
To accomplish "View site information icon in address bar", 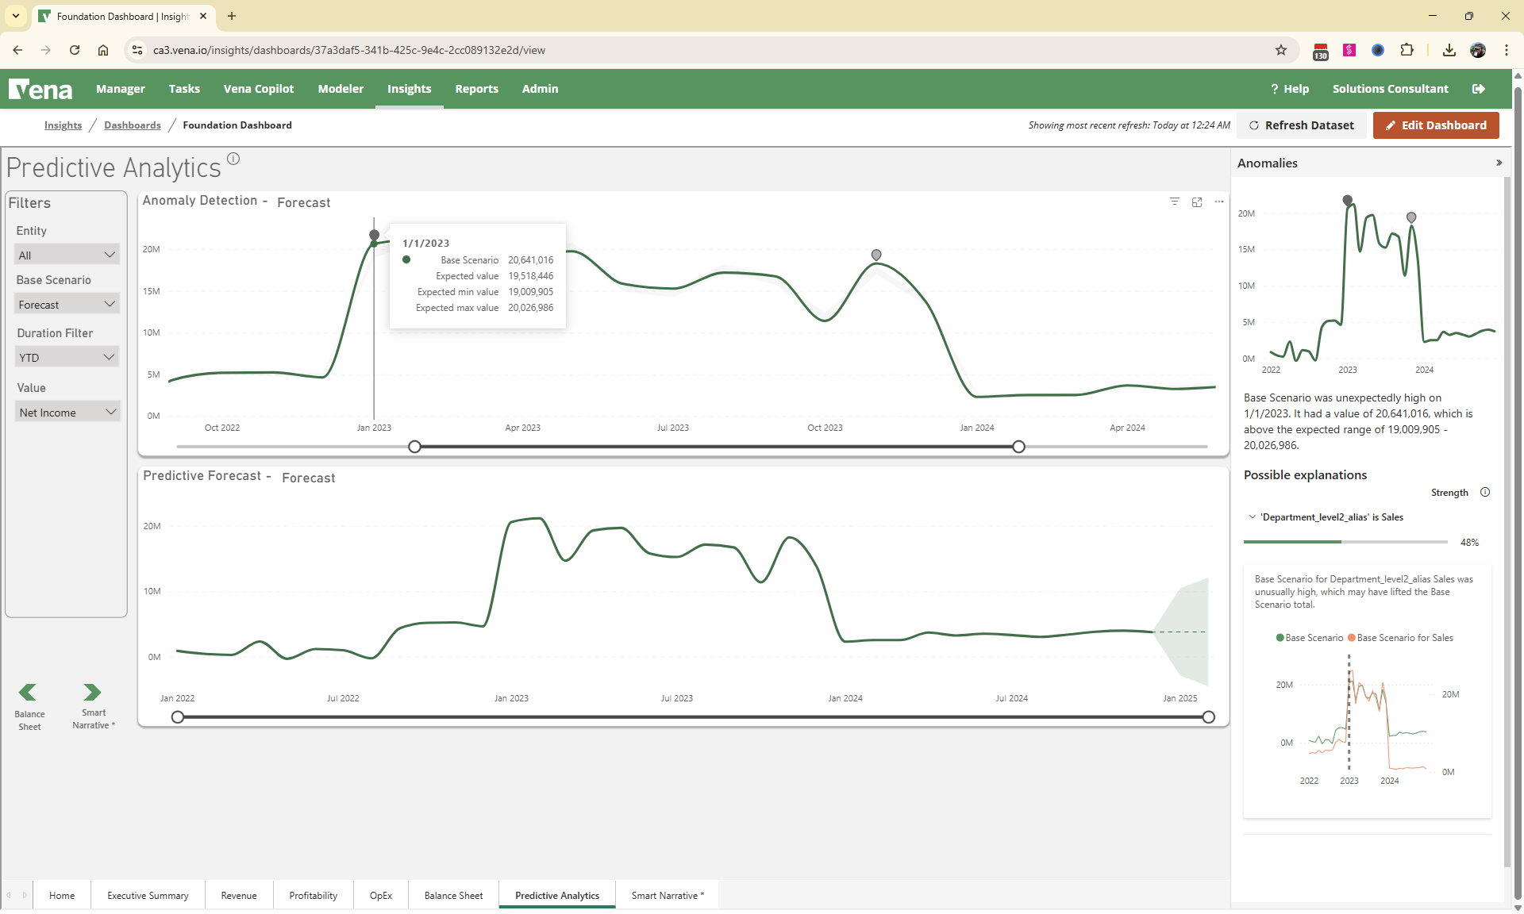I will (137, 50).
